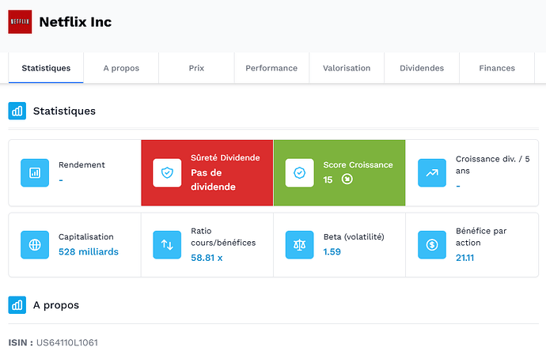This screenshot has height=351, width=546.
Task: Click the arrow circle next to score 15
Action: (x=347, y=179)
